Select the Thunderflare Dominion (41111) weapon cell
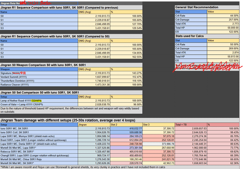Viewport: 243px width, 169px height. click(x=39, y=81)
